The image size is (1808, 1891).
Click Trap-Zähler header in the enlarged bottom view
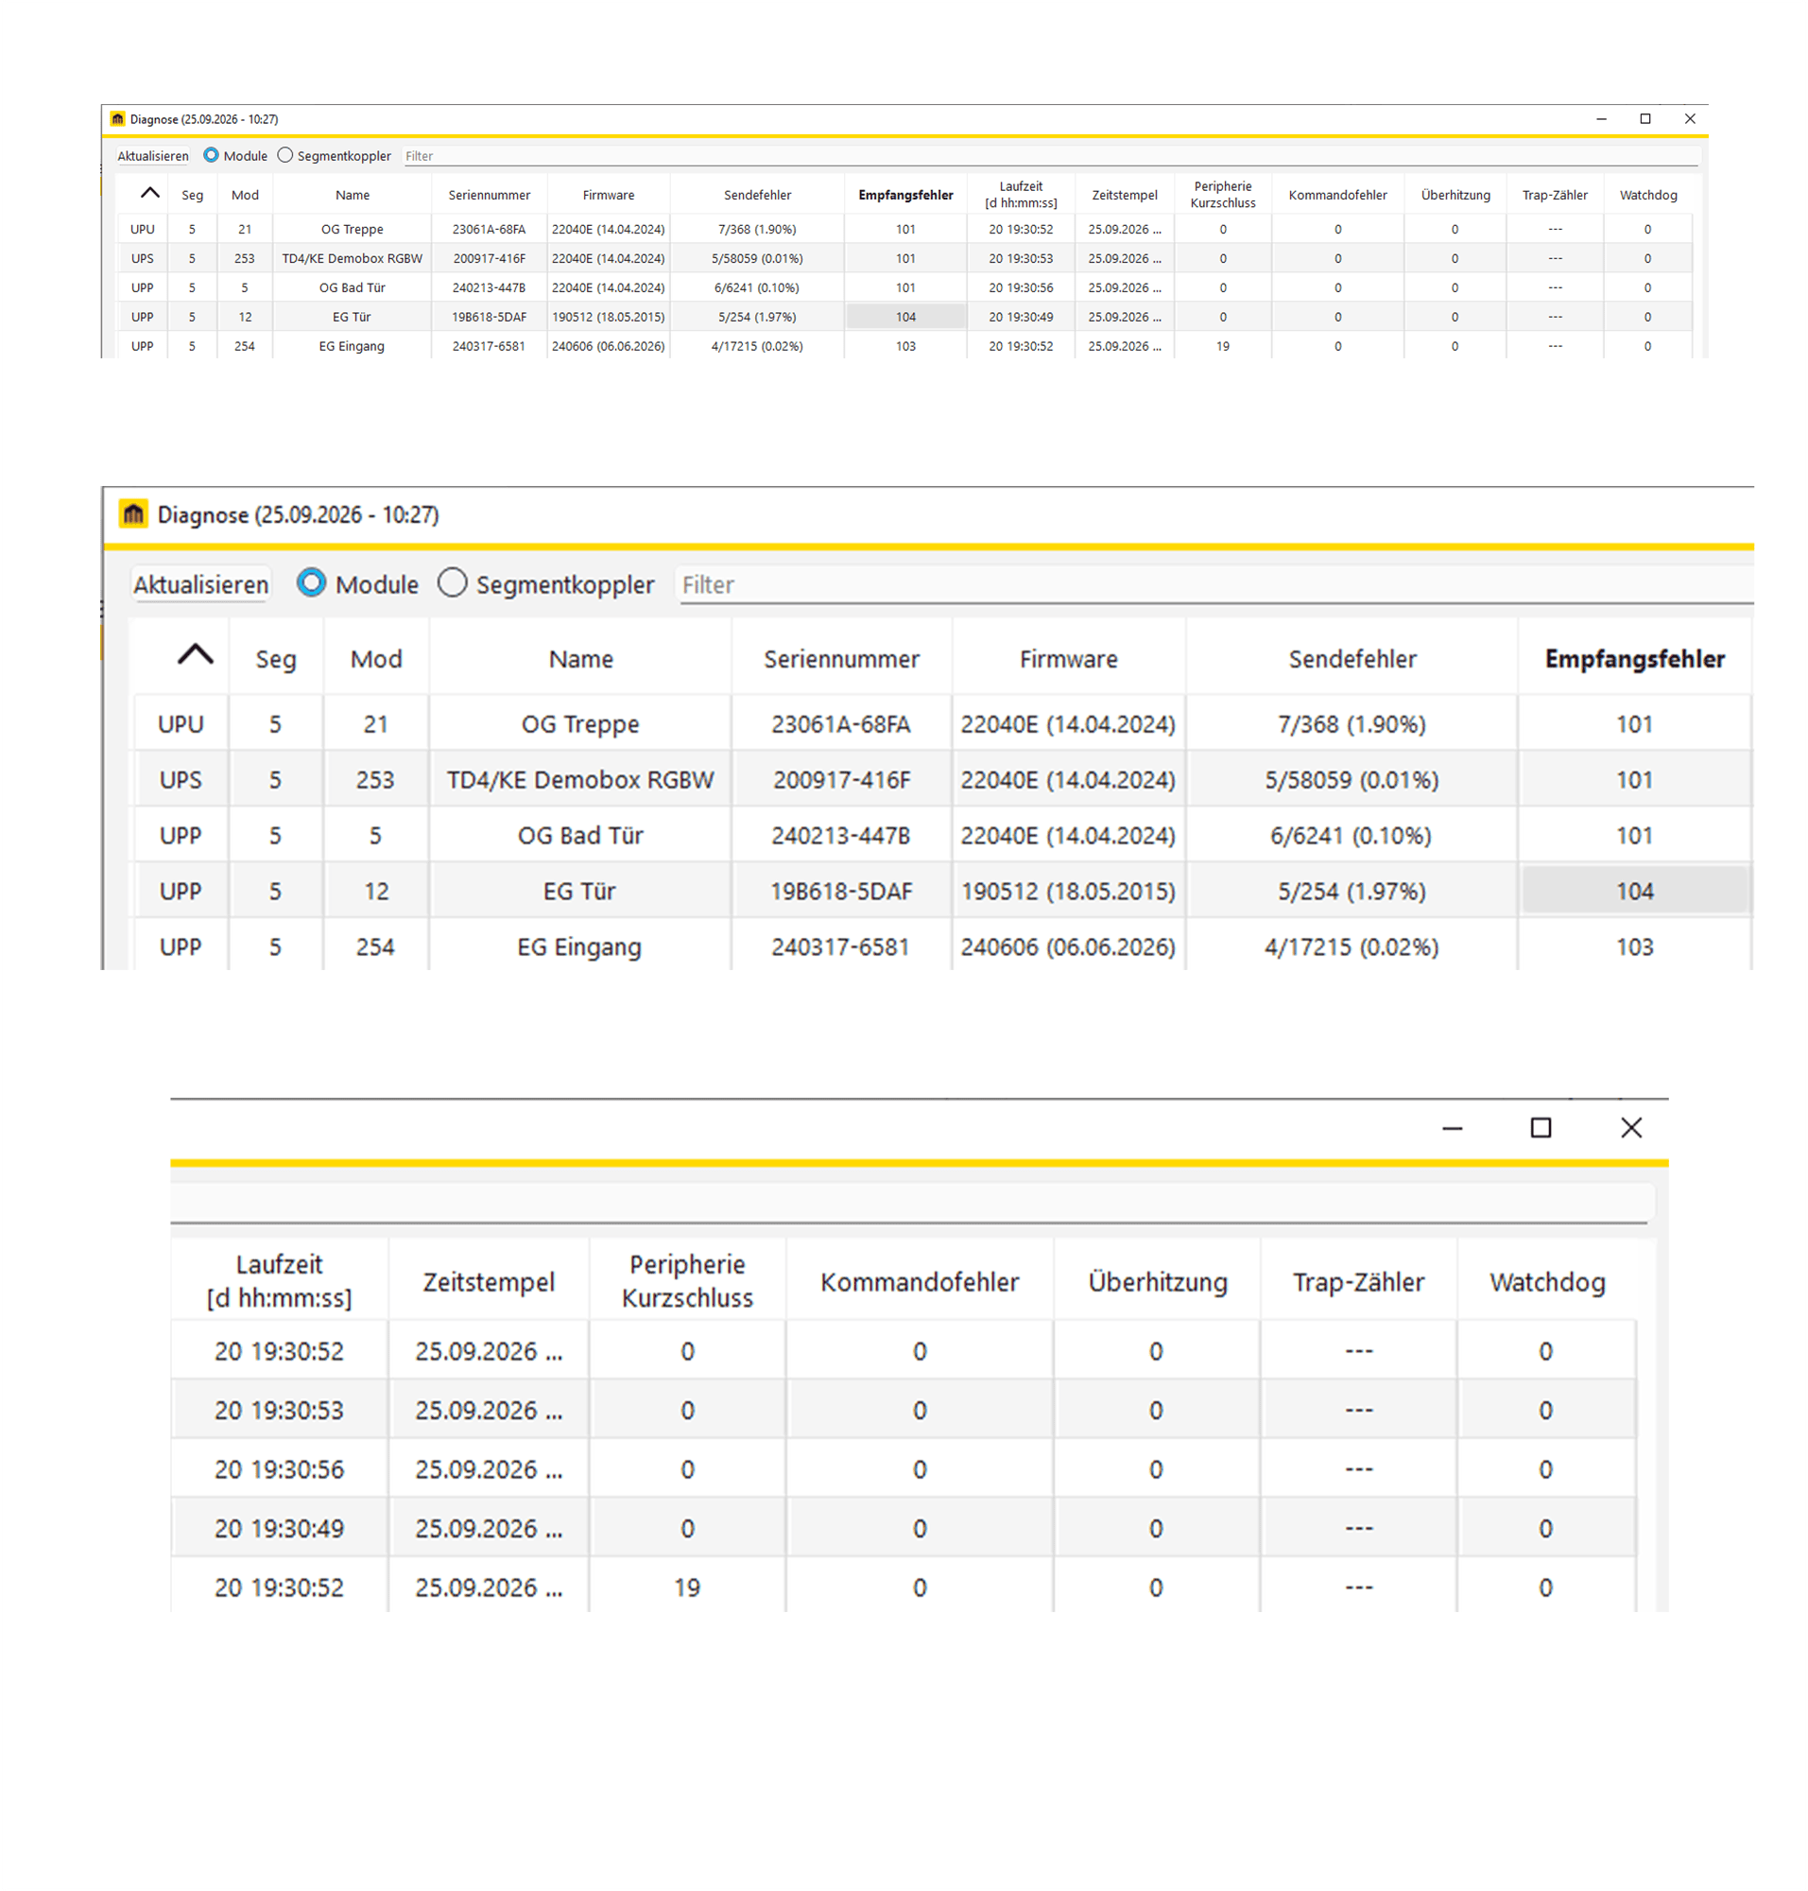point(1358,1281)
